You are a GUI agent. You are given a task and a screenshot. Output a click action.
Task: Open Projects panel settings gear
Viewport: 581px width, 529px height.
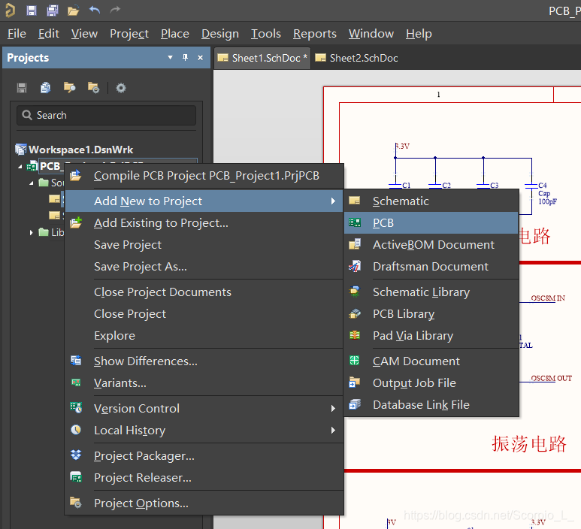click(x=120, y=88)
